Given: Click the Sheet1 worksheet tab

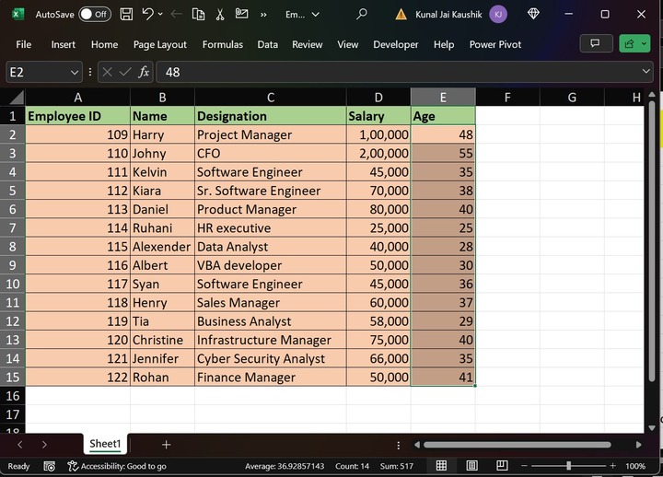Looking at the screenshot, I should (105, 444).
